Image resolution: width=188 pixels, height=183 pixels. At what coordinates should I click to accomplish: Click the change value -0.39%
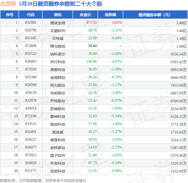116,163
